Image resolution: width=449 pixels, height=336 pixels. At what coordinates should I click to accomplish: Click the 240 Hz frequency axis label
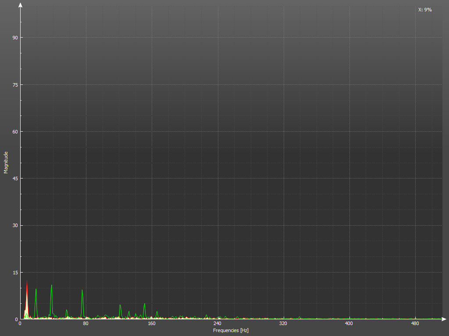click(x=217, y=323)
